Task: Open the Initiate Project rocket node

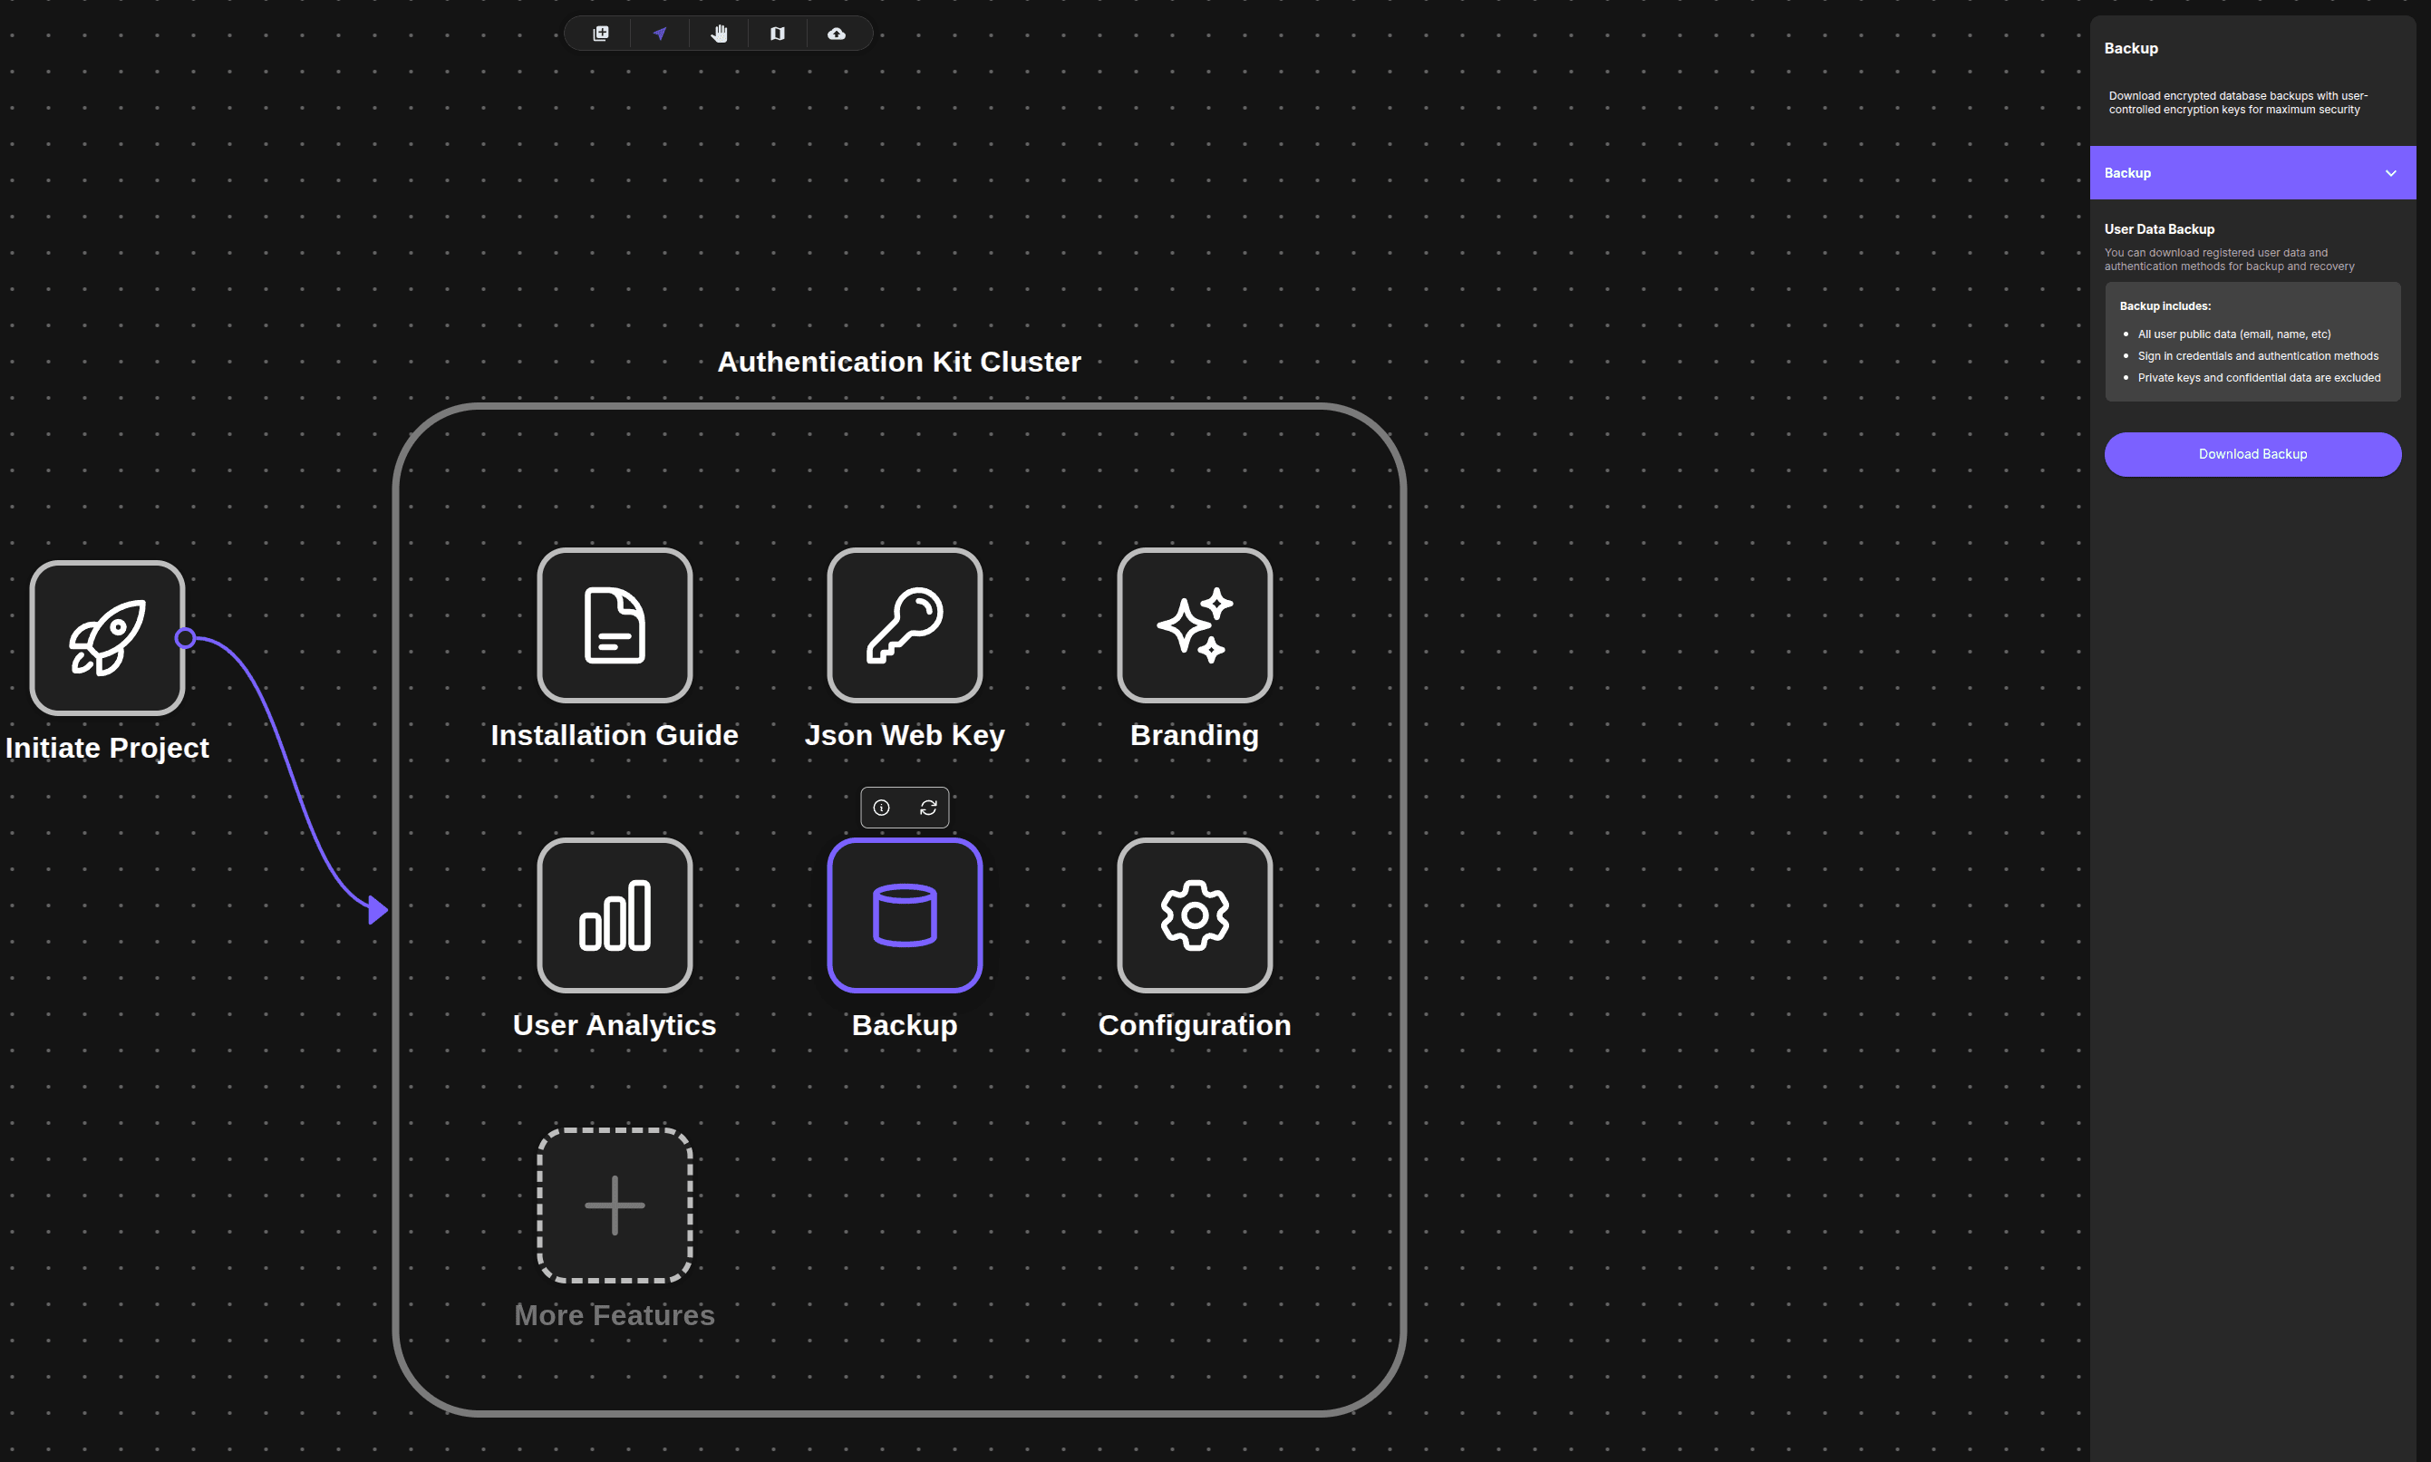Action: click(x=107, y=637)
